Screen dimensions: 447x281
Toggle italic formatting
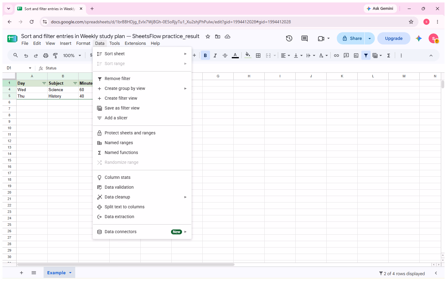point(215,56)
